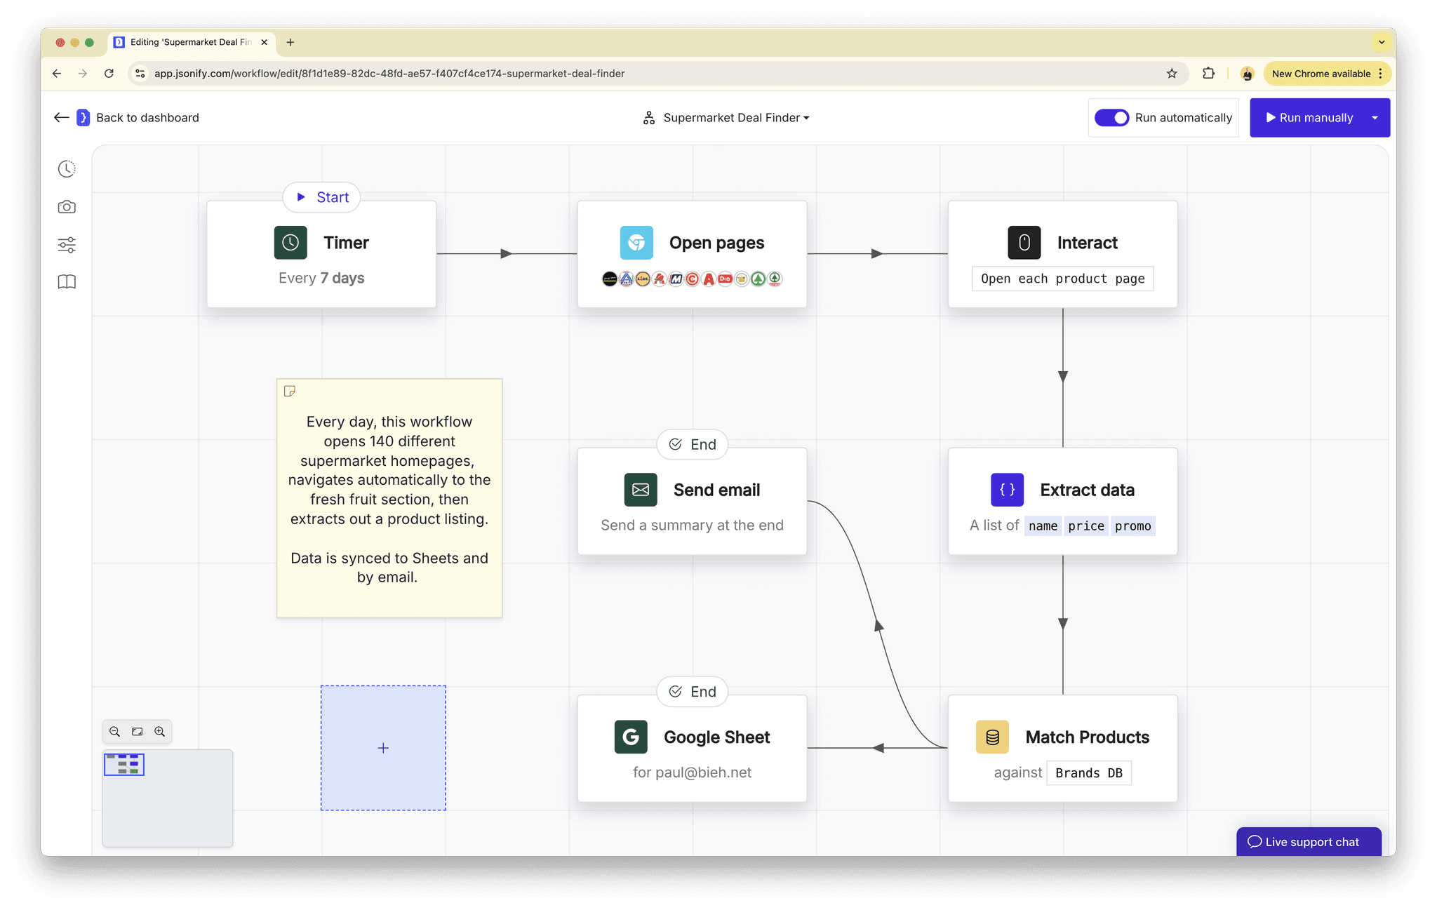Click the 'price' field tag in Extract data
Screen dimensions: 1437x910
pos(1085,526)
